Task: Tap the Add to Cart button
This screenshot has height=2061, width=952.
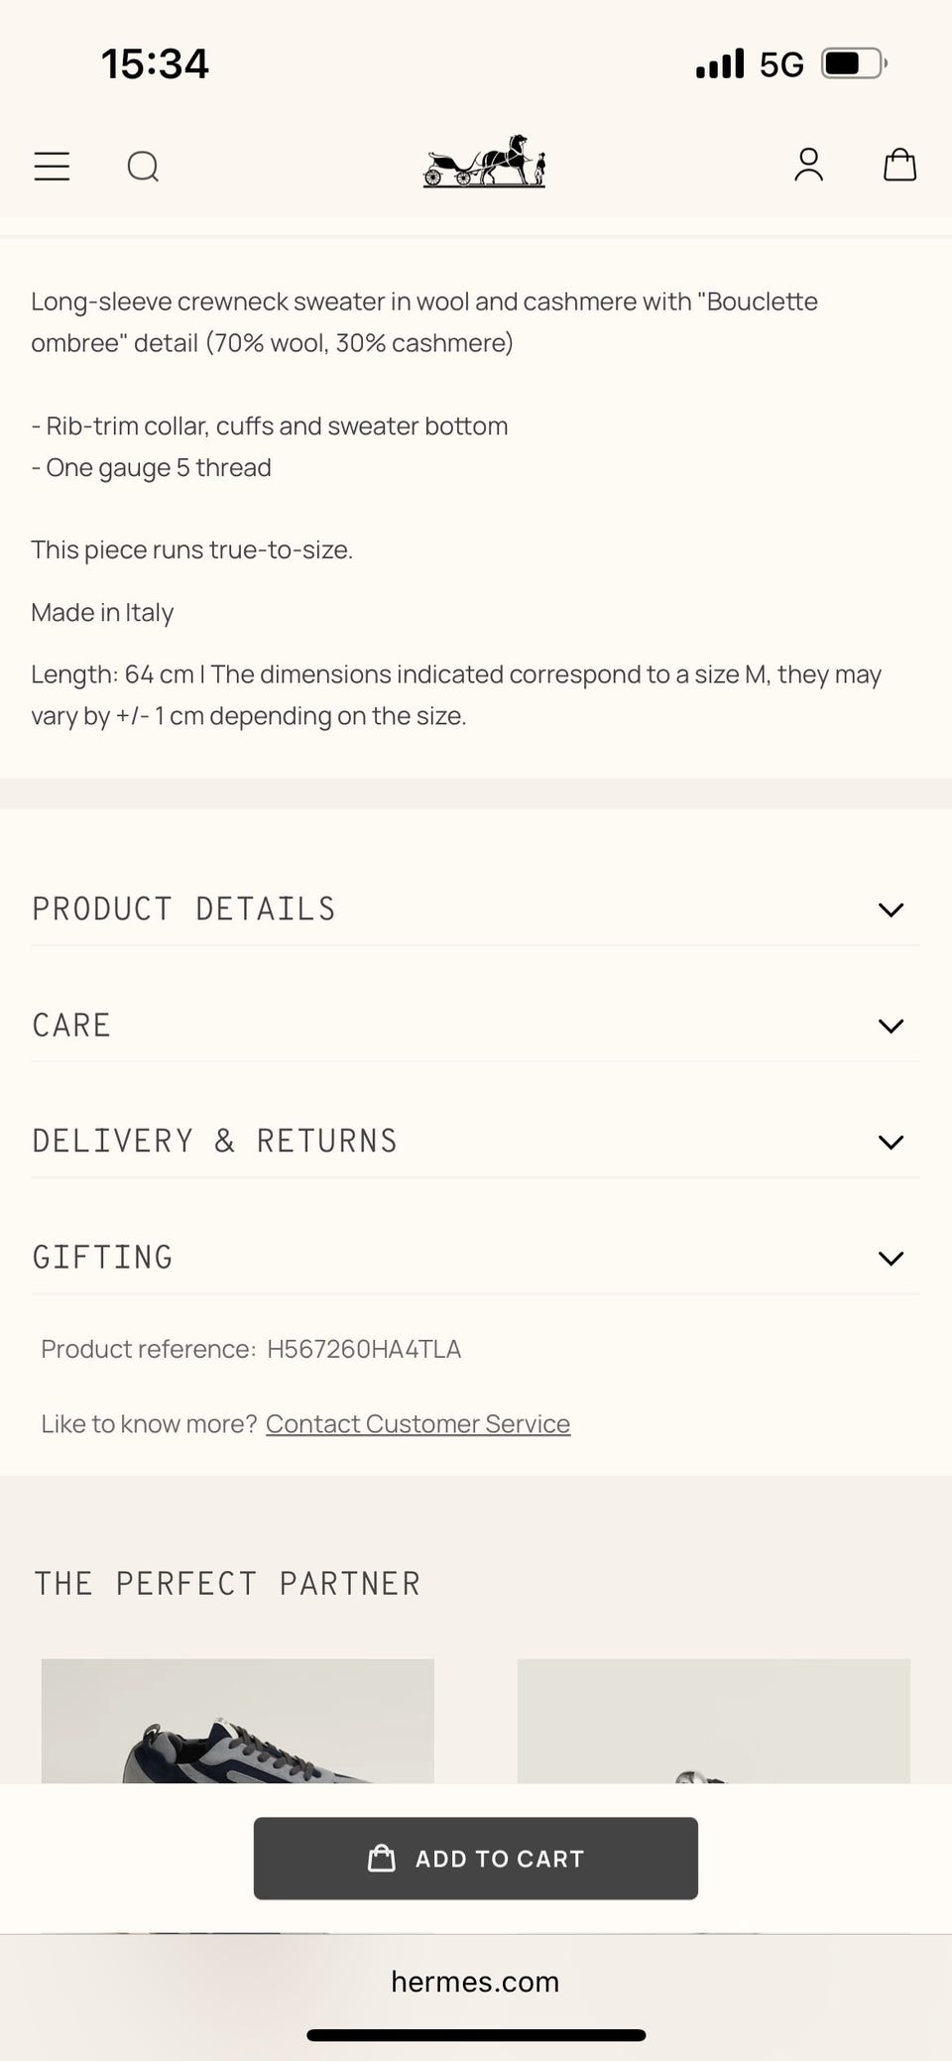Action: click(x=476, y=1858)
